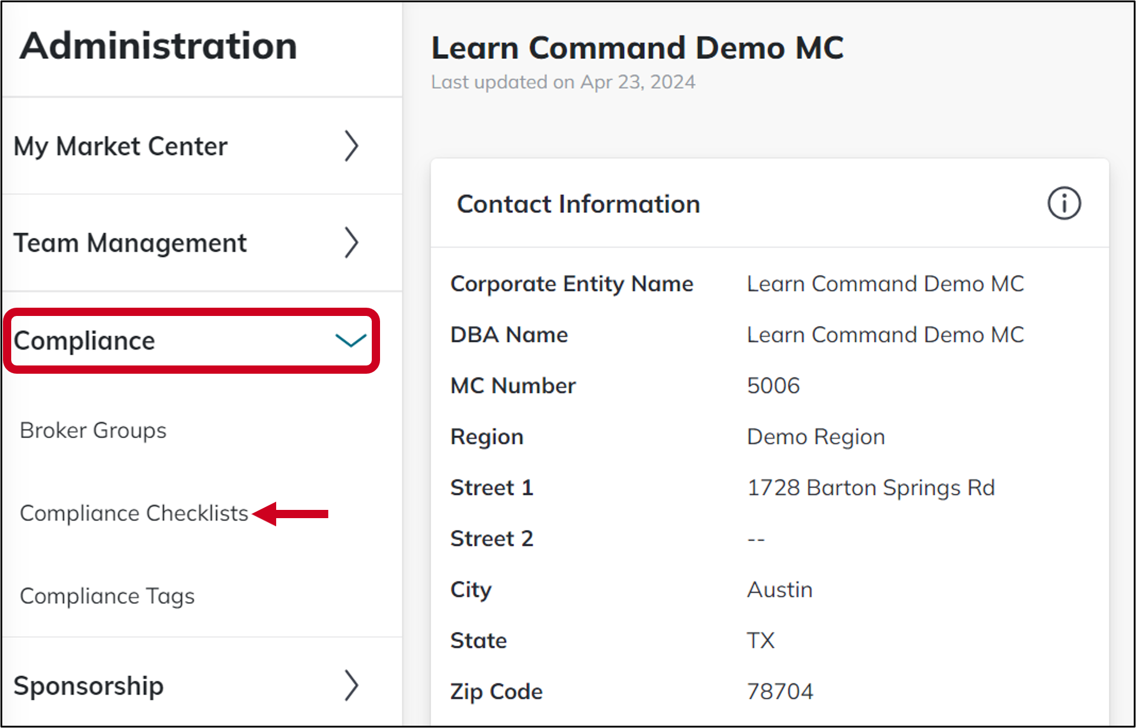Click the DBA Name field value
This screenshot has width=1136, height=728.
point(885,334)
